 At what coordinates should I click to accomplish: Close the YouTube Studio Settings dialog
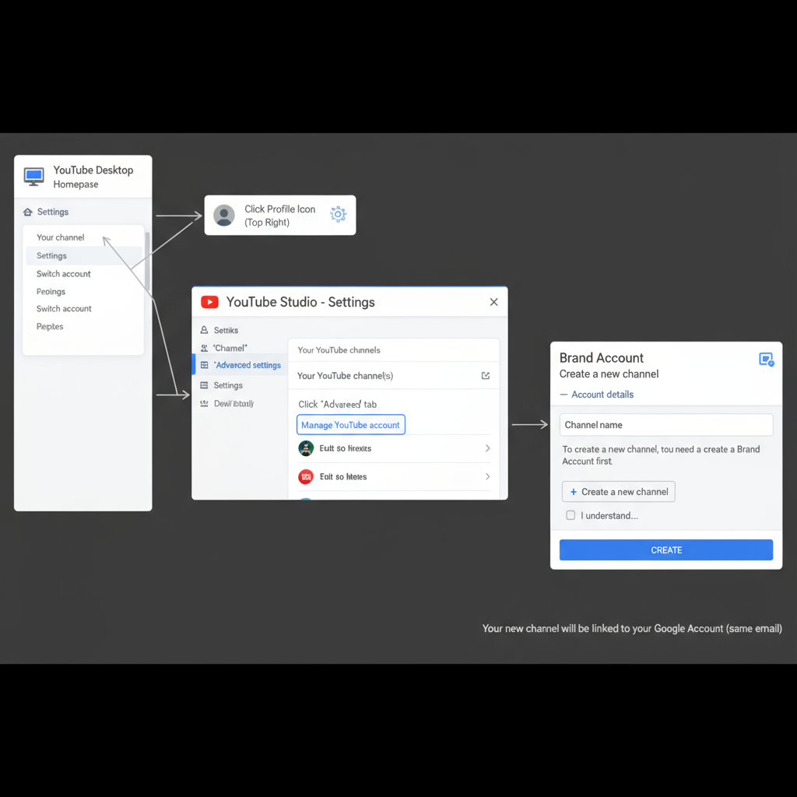tap(493, 302)
